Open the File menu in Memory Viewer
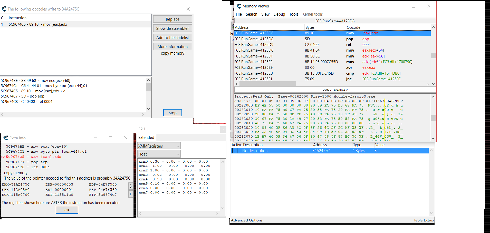 coord(239,14)
